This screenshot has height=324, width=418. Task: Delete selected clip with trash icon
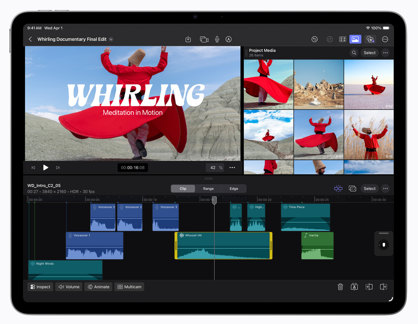[340, 287]
